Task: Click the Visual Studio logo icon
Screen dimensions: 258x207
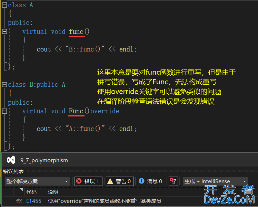Action: click(x=11, y=160)
